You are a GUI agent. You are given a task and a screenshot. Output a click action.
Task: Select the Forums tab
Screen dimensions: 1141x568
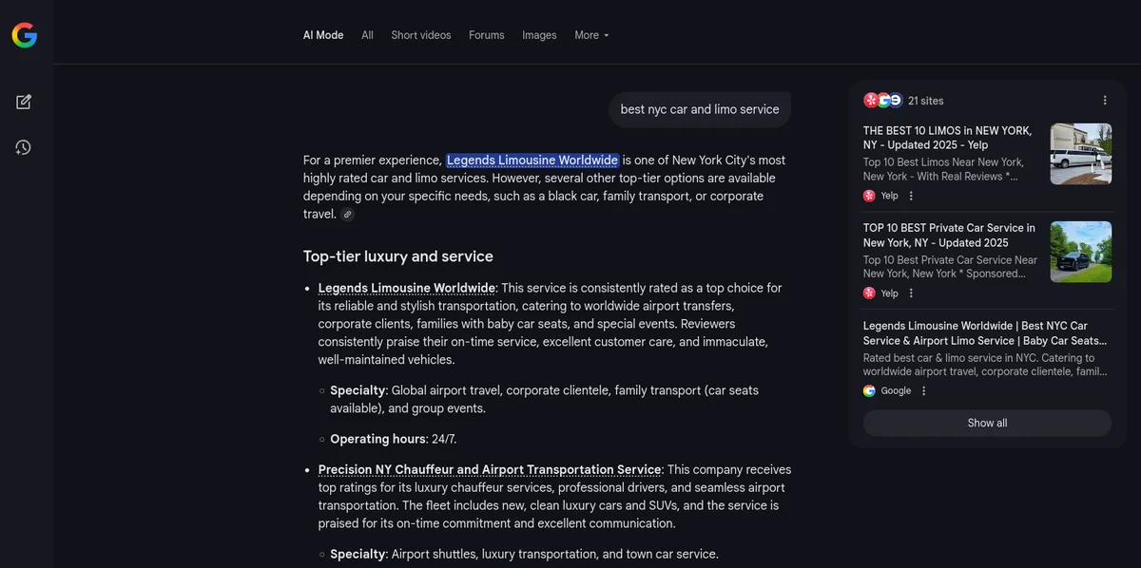486,35
